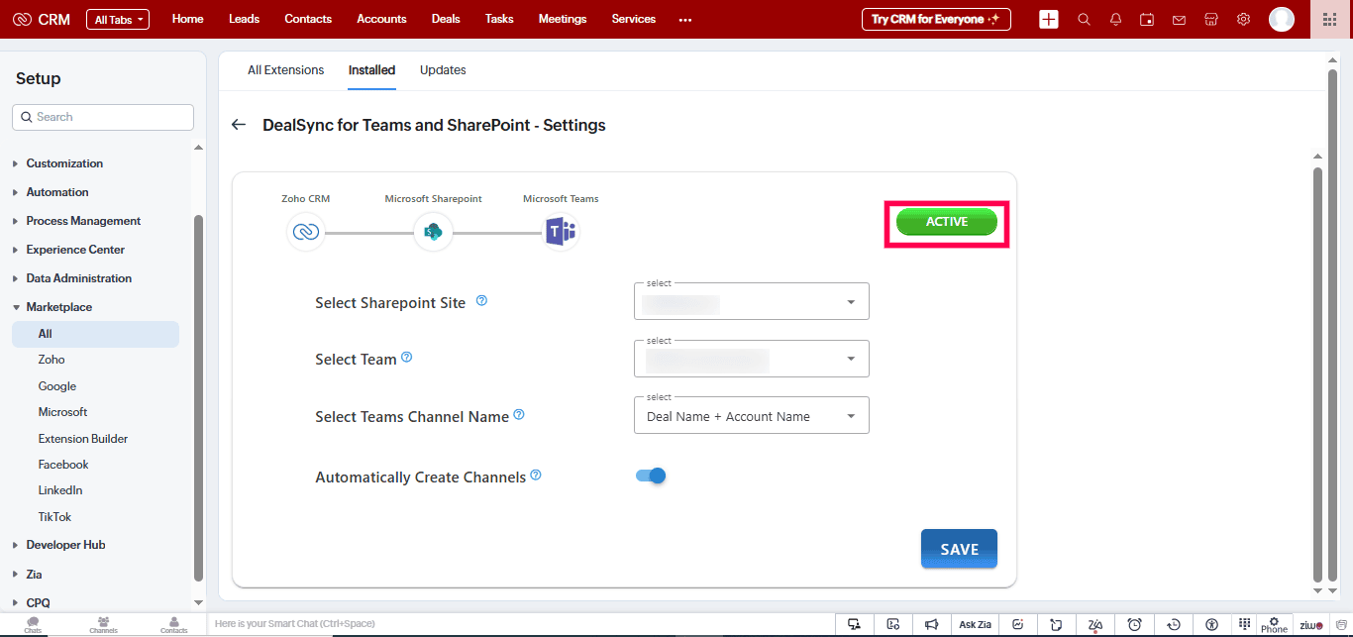Open the Select Sharepoint Site dropdown

[752, 301]
